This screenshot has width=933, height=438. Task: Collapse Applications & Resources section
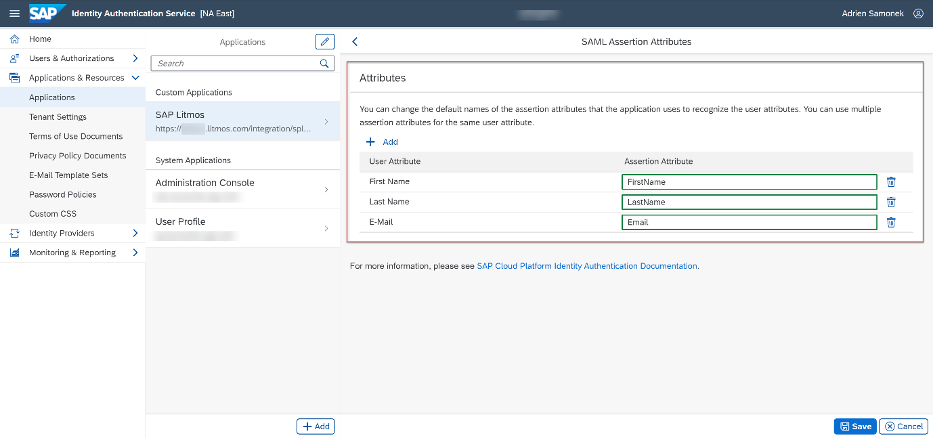point(135,78)
